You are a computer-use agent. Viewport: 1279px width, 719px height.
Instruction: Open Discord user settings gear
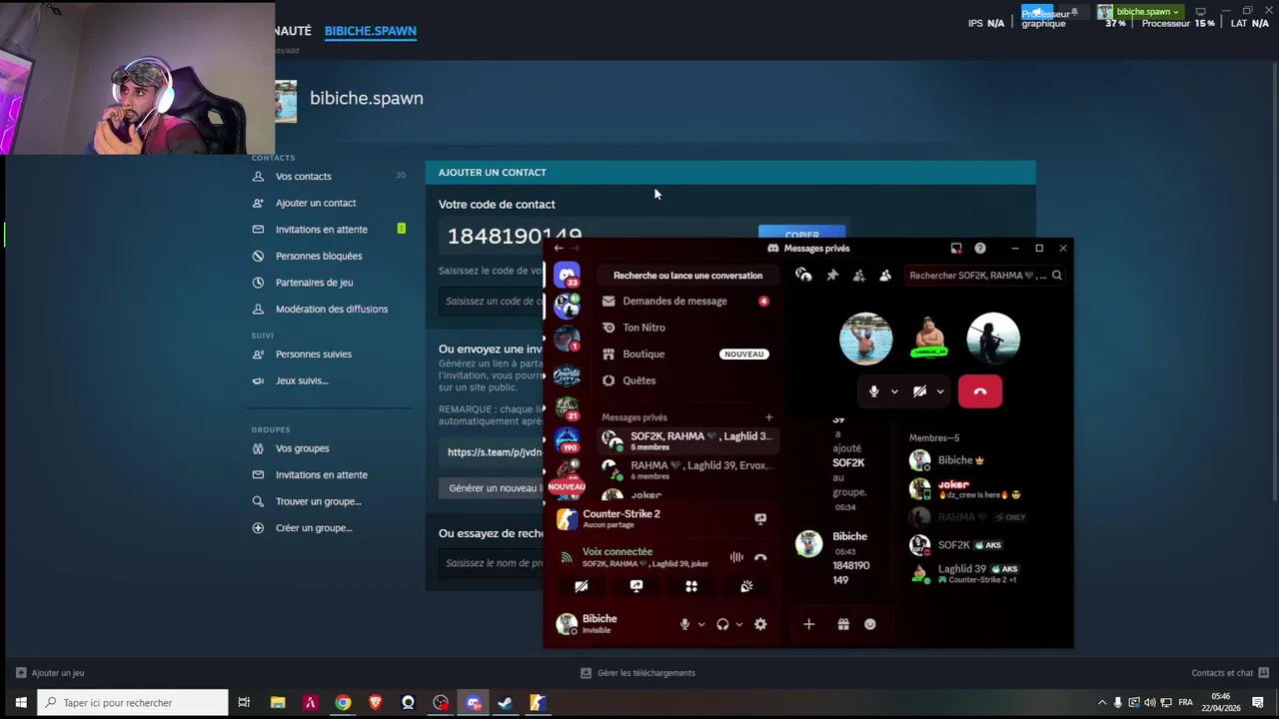coord(760,624)
